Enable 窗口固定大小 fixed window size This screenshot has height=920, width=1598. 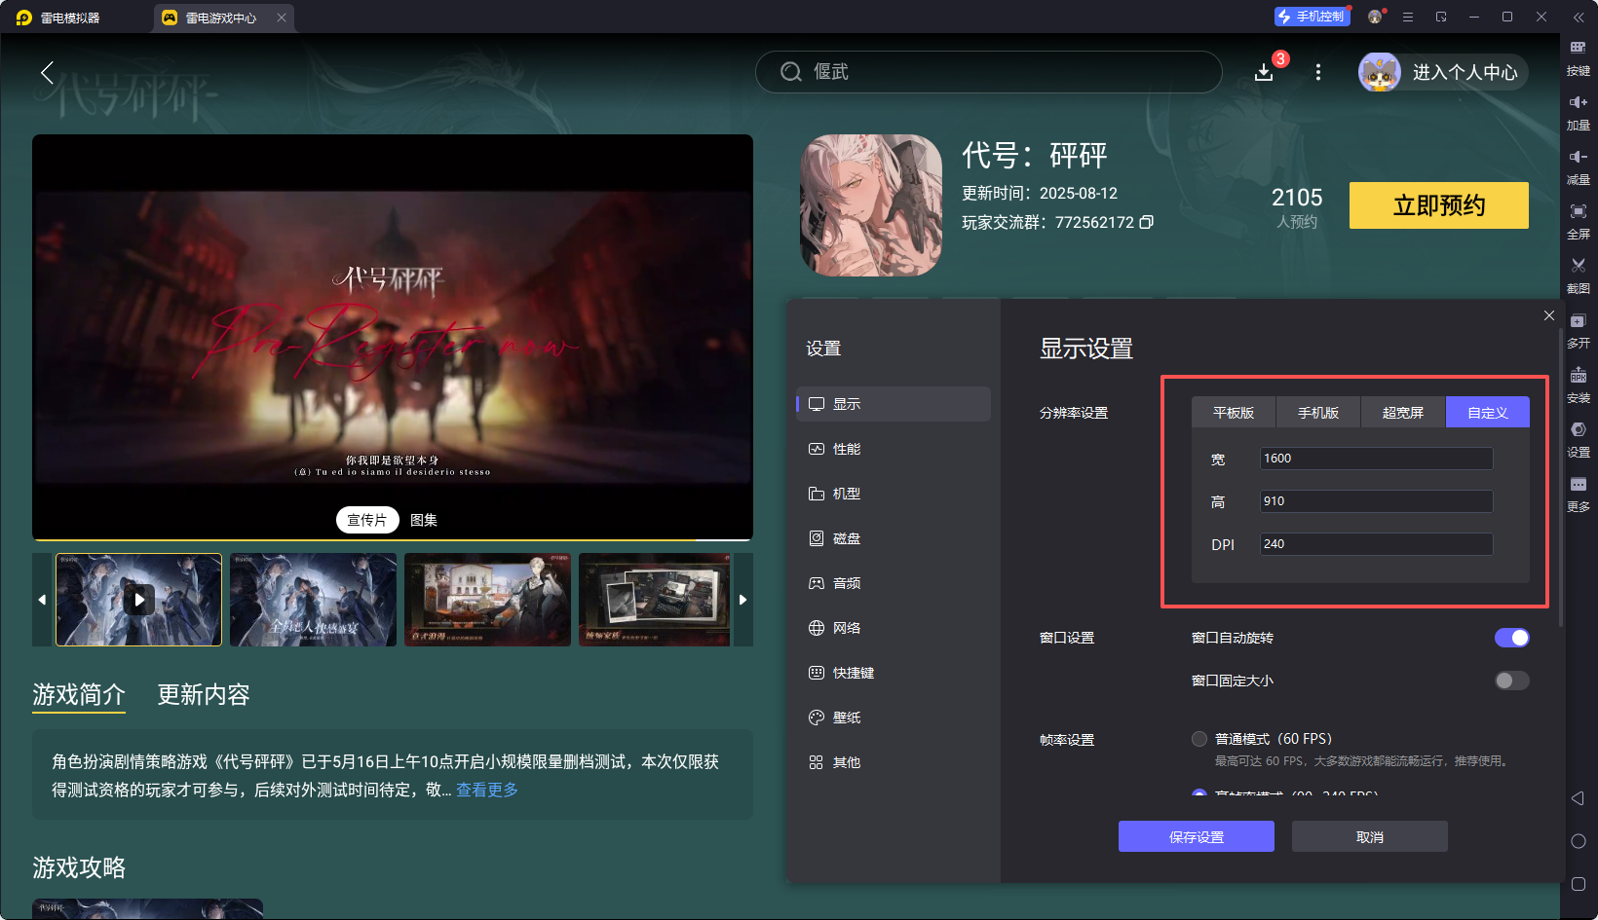(x=1511, y=681)
